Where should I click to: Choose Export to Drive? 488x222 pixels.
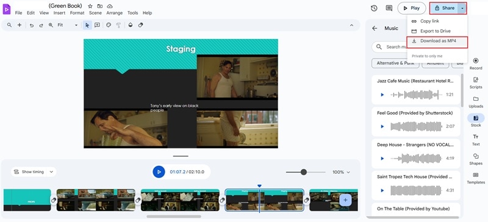point(437,31)
